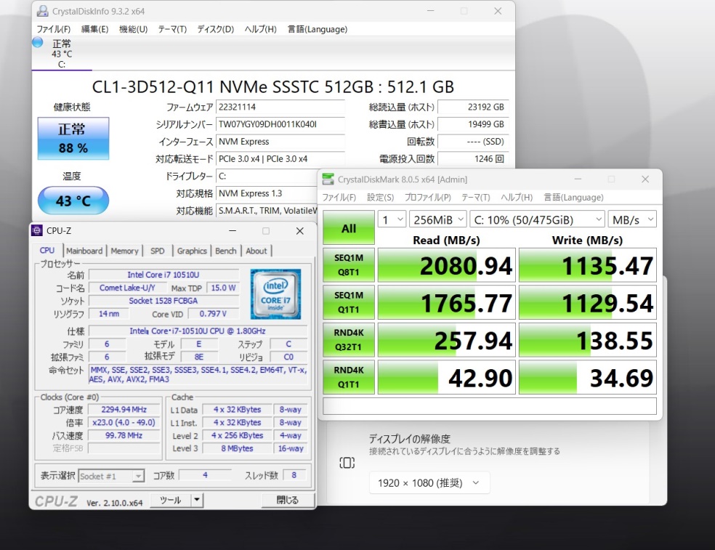Open the 設定(S) menu in CrystalDiskMark

click(x=380, y=198)
